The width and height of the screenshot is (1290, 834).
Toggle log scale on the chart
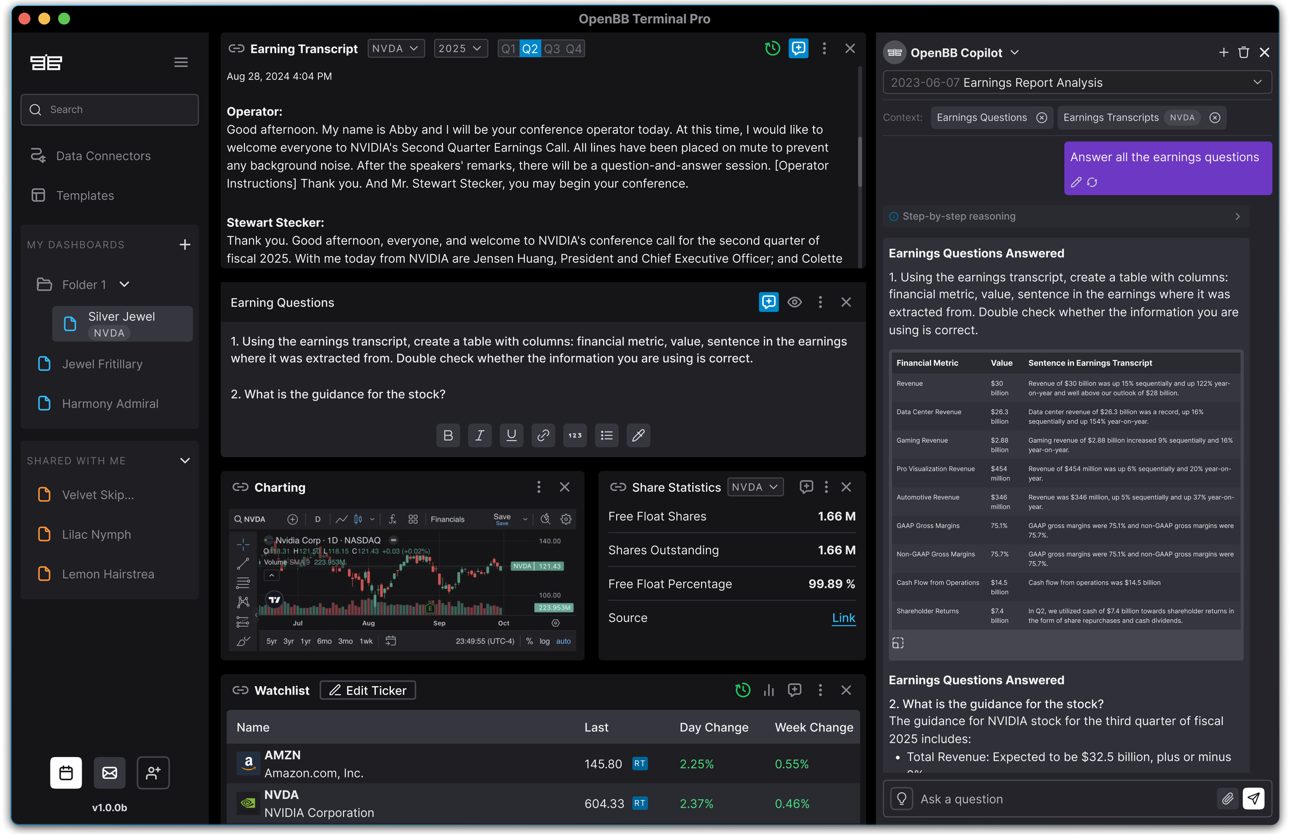[544, 641]
